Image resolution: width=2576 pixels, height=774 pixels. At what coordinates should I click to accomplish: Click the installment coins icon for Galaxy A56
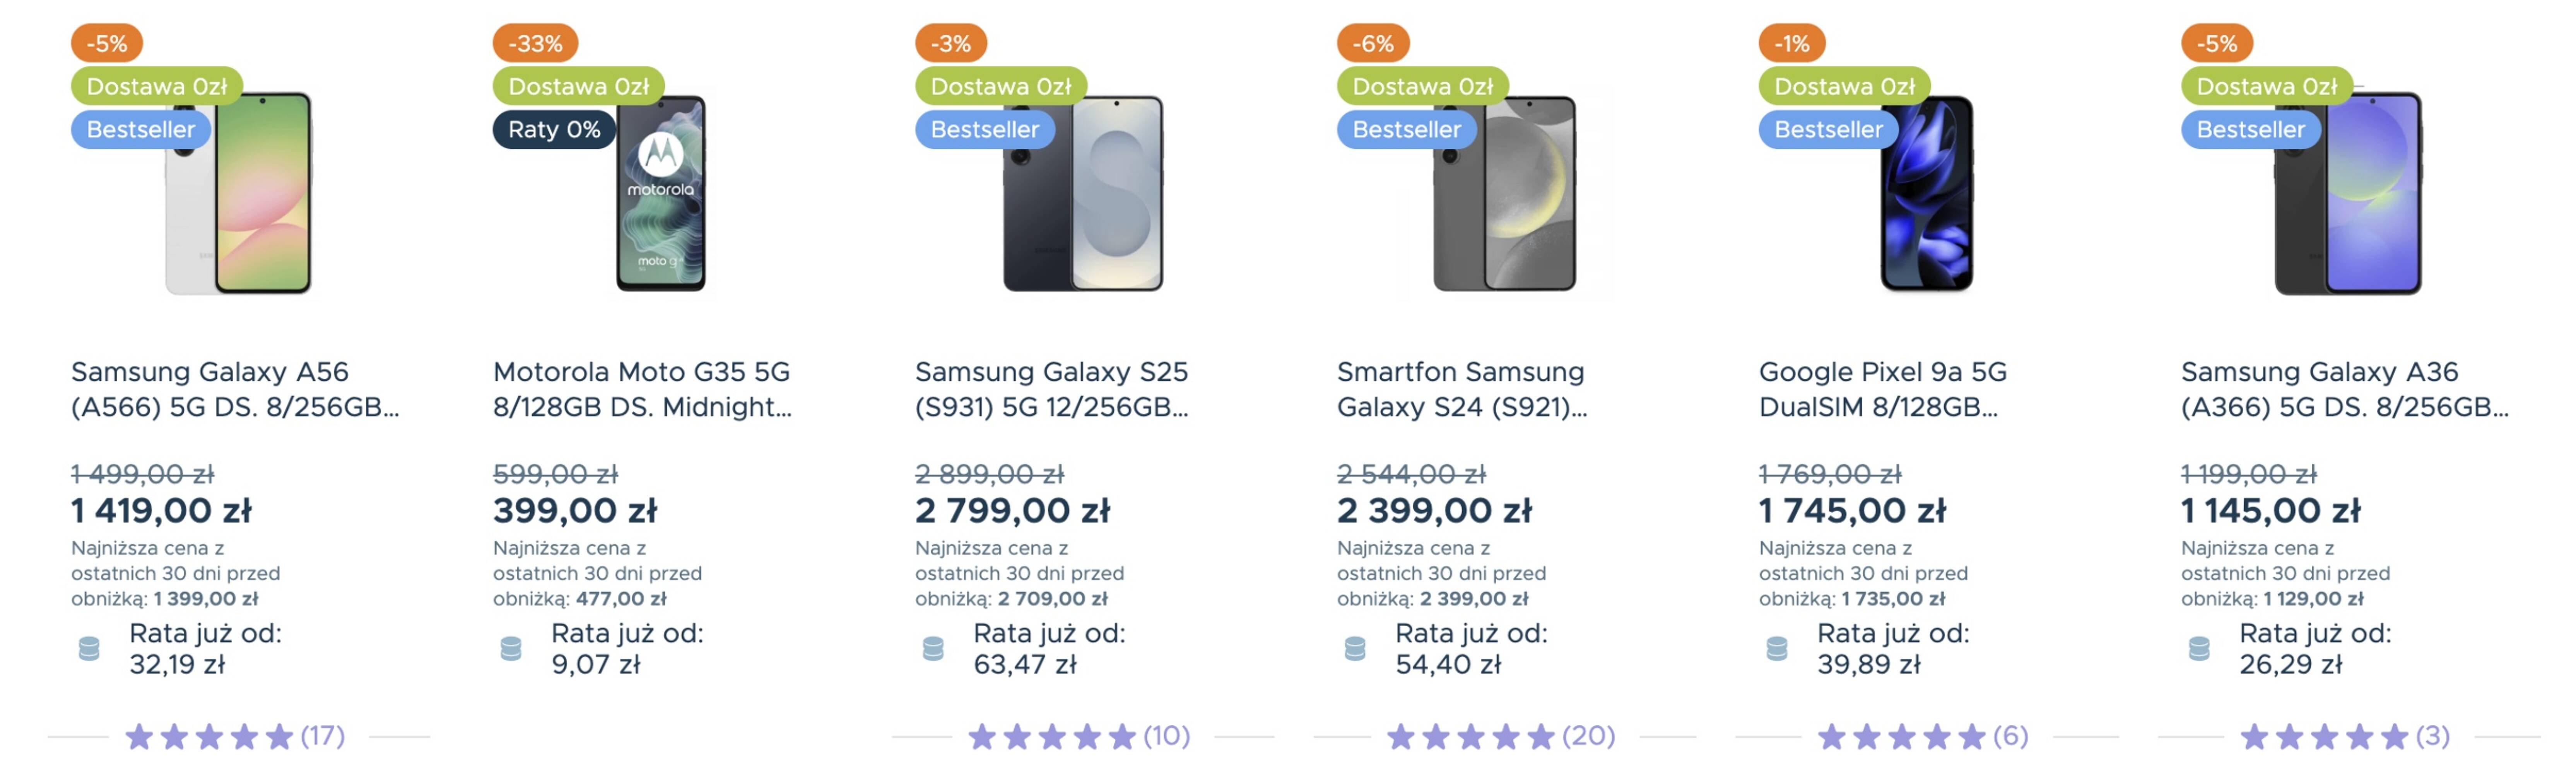pos(89,649)
